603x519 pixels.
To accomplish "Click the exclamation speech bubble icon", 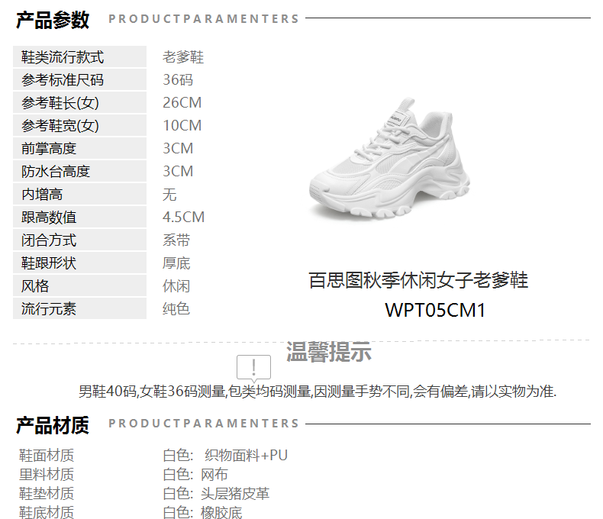I will (253, 369).
